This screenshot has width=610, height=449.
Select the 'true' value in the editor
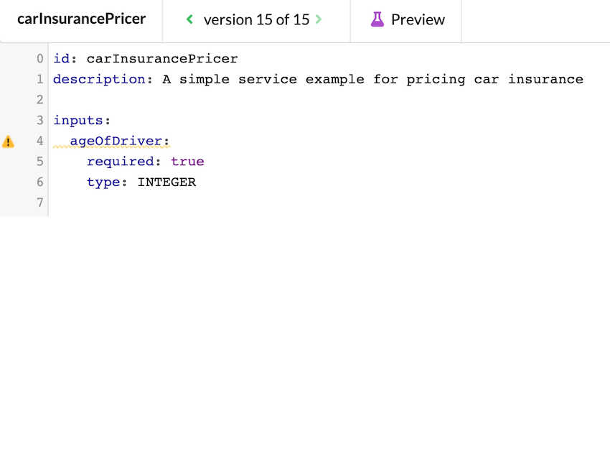point(187,162)
